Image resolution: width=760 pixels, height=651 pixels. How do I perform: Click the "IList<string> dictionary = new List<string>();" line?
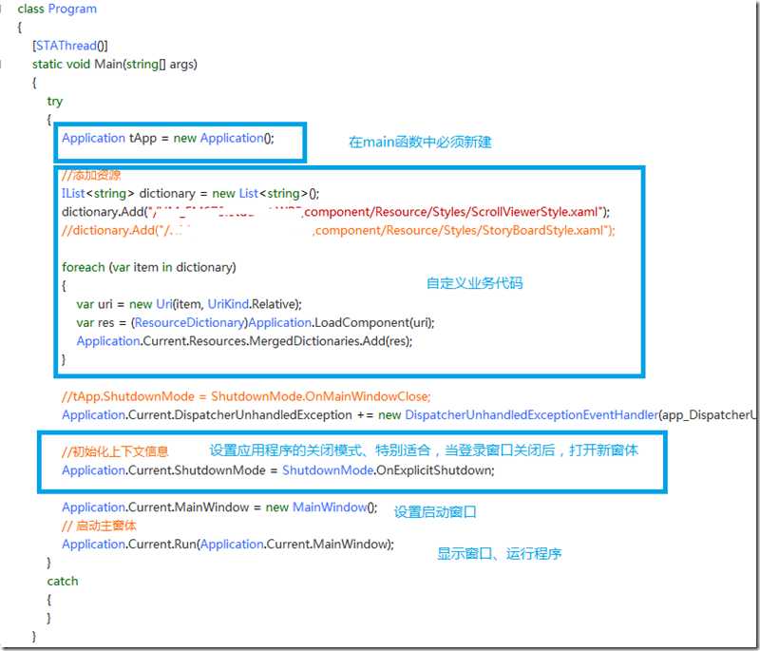pyautogui.click(x=191, y=194)
